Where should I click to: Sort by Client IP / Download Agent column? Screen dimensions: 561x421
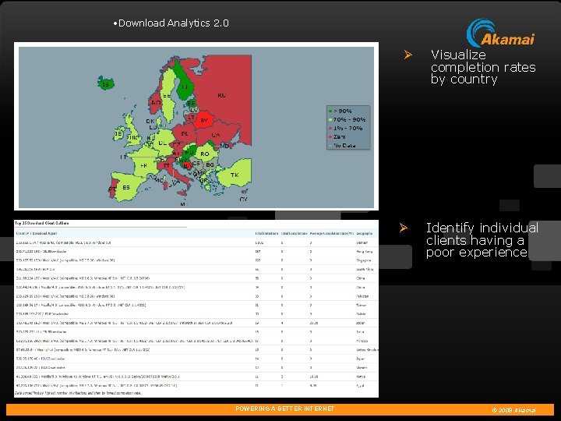pos(37,233)
